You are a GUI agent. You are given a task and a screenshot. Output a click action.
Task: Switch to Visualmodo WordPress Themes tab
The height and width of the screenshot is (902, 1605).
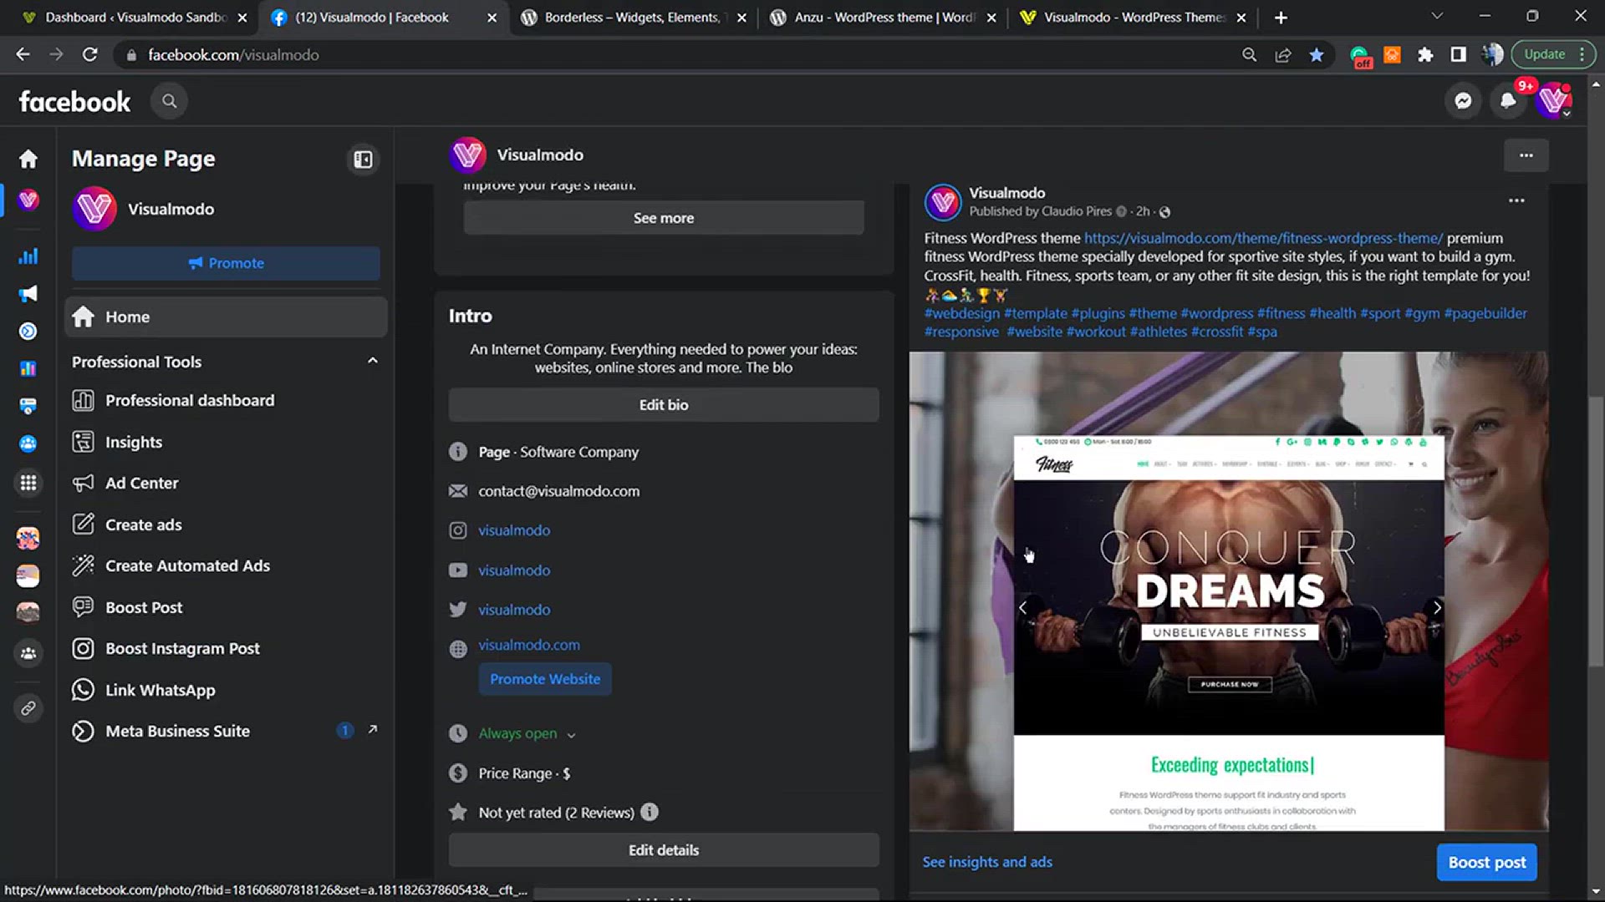[x=1132, y=18]
